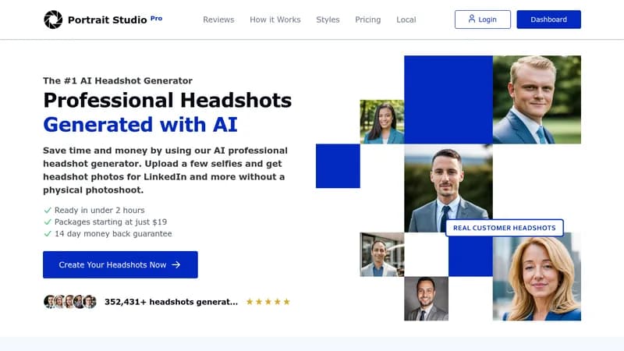Select the dark-haired man with navy tie headshot
This screenshot has width=624, height=351.
coord(448,188)
